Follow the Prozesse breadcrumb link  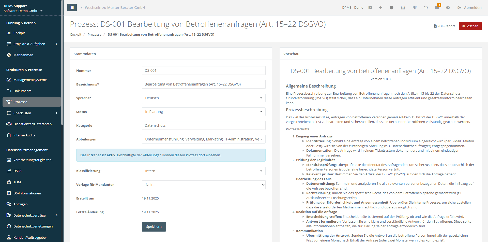(94, 34)
